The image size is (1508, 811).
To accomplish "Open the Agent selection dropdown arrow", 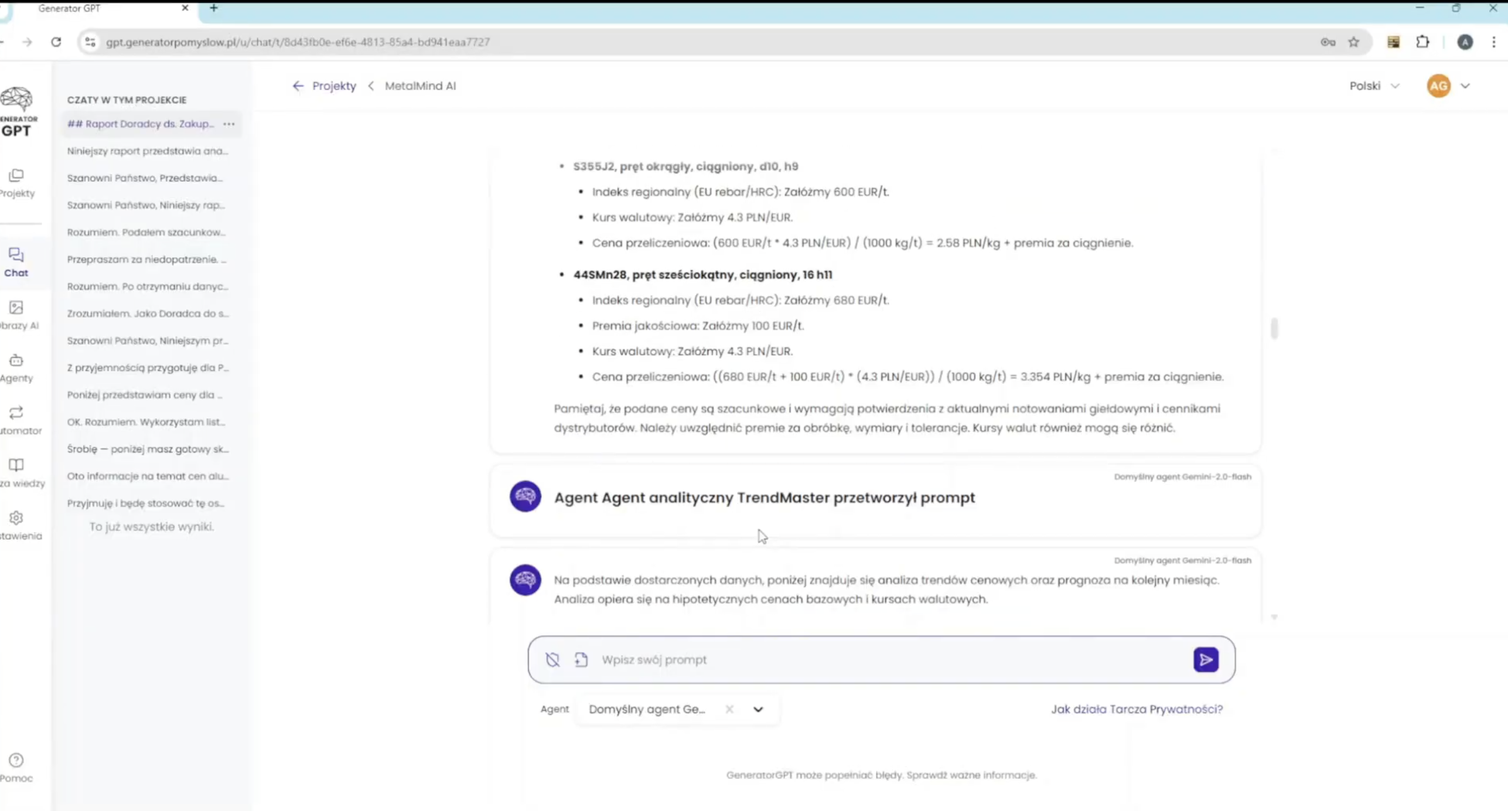I will click(758, 710).
